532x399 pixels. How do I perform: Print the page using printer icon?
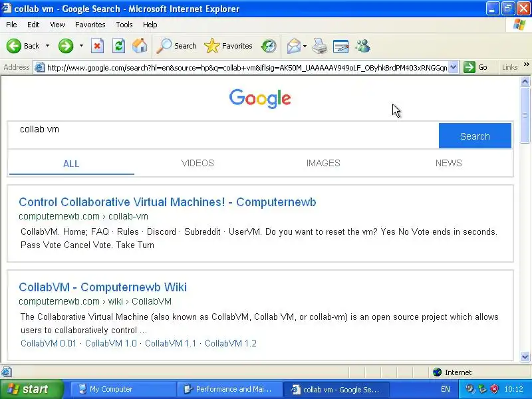tap(320, 46)
